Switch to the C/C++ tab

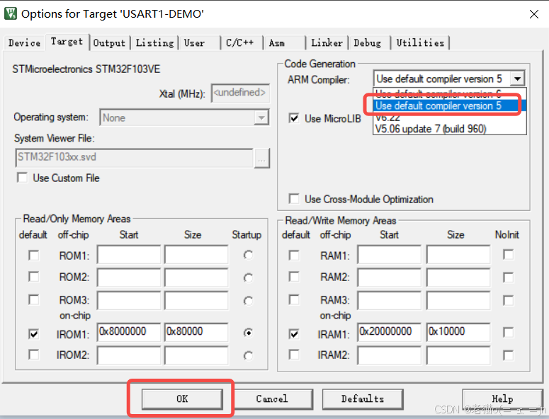[240, 43]
